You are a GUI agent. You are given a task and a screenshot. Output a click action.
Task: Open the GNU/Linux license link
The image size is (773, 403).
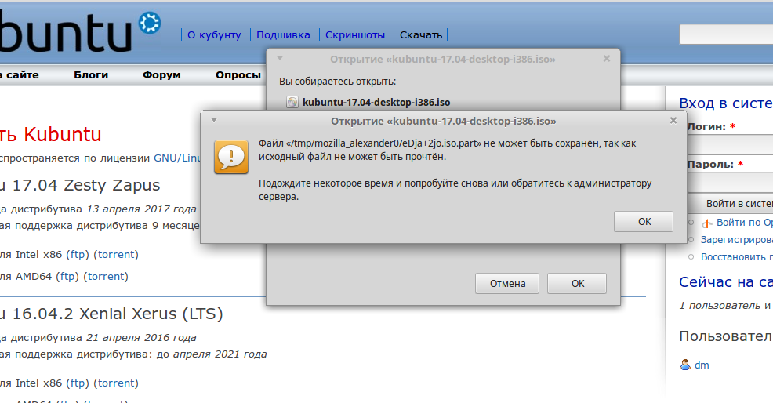[x=177, y=158]
